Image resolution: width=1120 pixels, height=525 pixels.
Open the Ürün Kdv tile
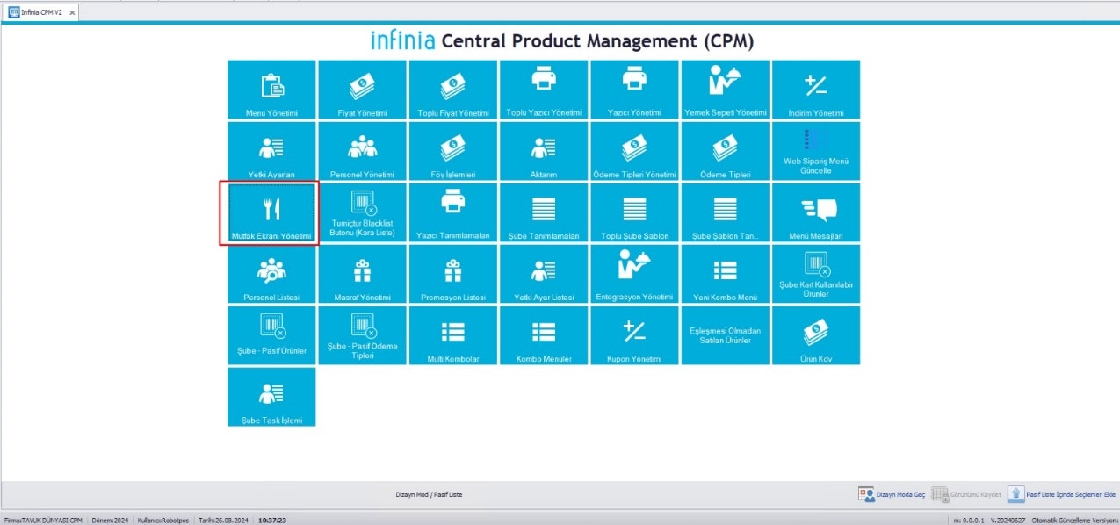(x=816, y=335)
